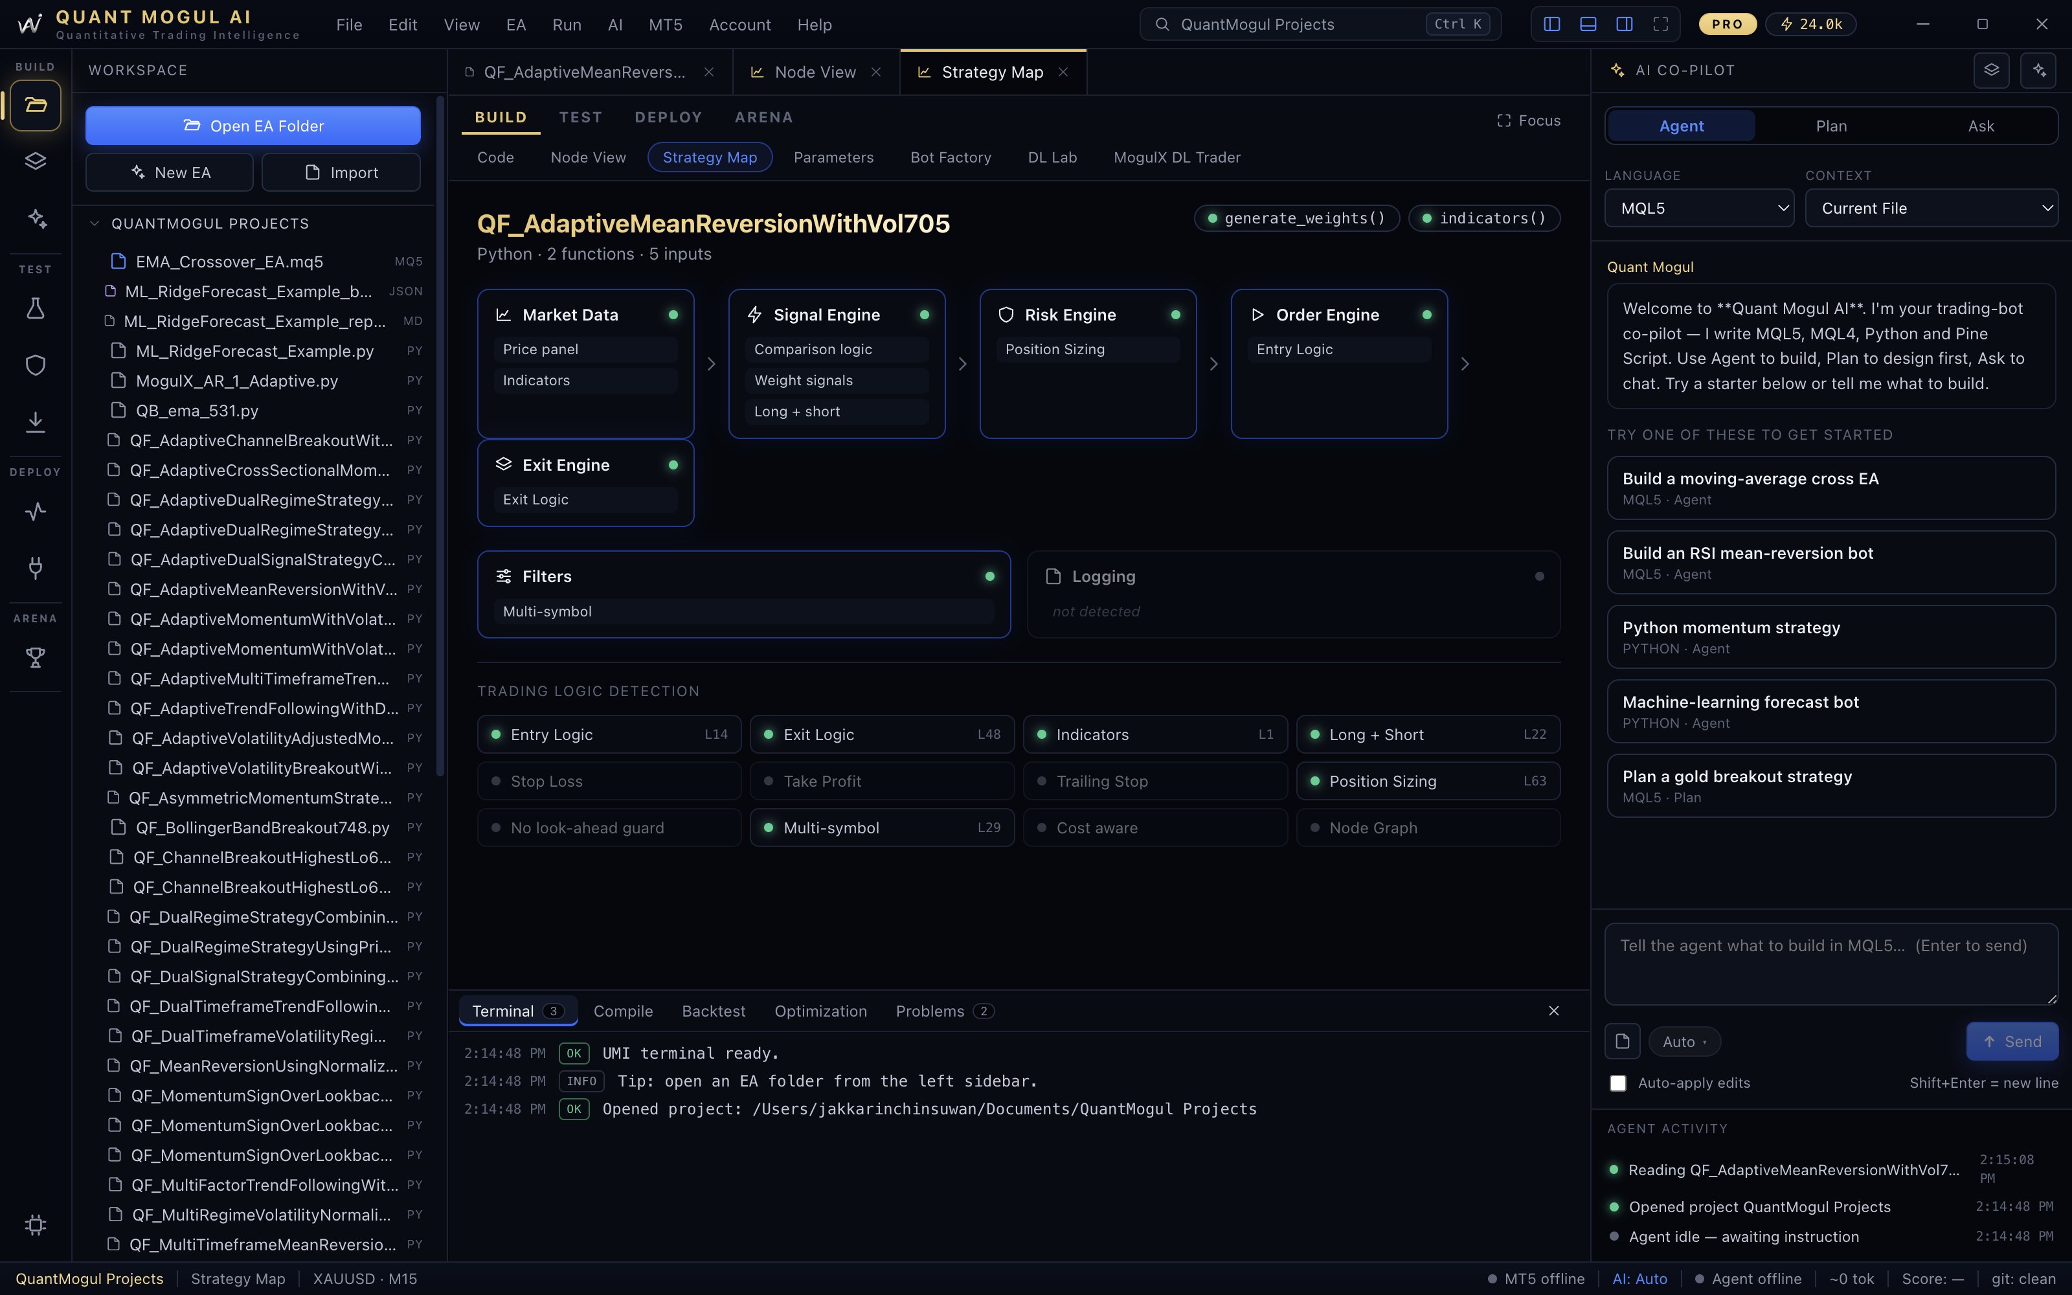Collapse the QuantMogul Projects tree
Image resolution: width=2072 pixels, height=1295 pixels.
pos(94,223)
